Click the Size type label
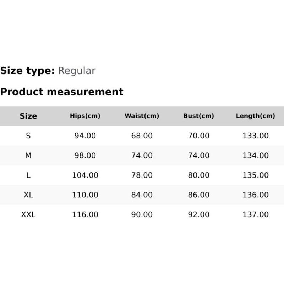The height and width of the screenshot is (284, 284). pyautogui.click(x=27, y=71)
